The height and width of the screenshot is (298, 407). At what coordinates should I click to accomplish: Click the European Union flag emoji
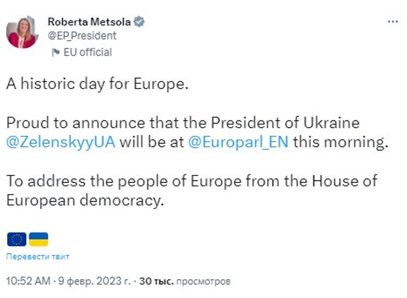point(16,239)
